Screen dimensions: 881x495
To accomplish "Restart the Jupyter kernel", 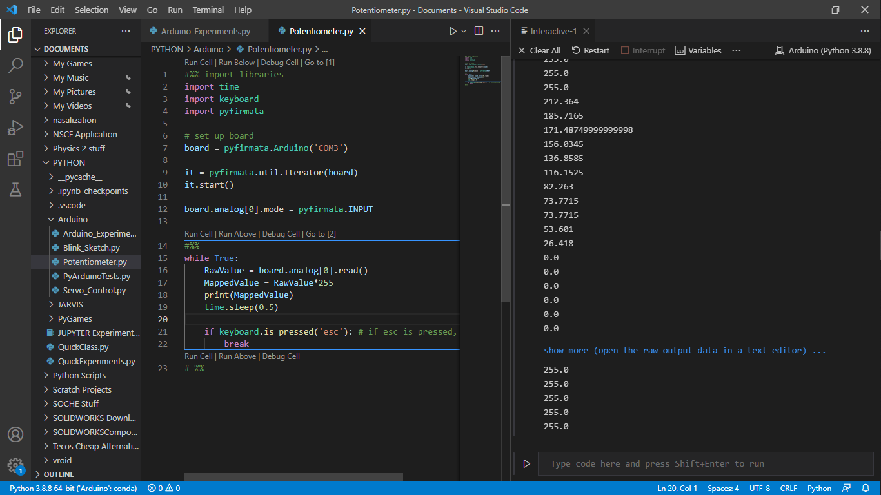I will coord(590,50).
